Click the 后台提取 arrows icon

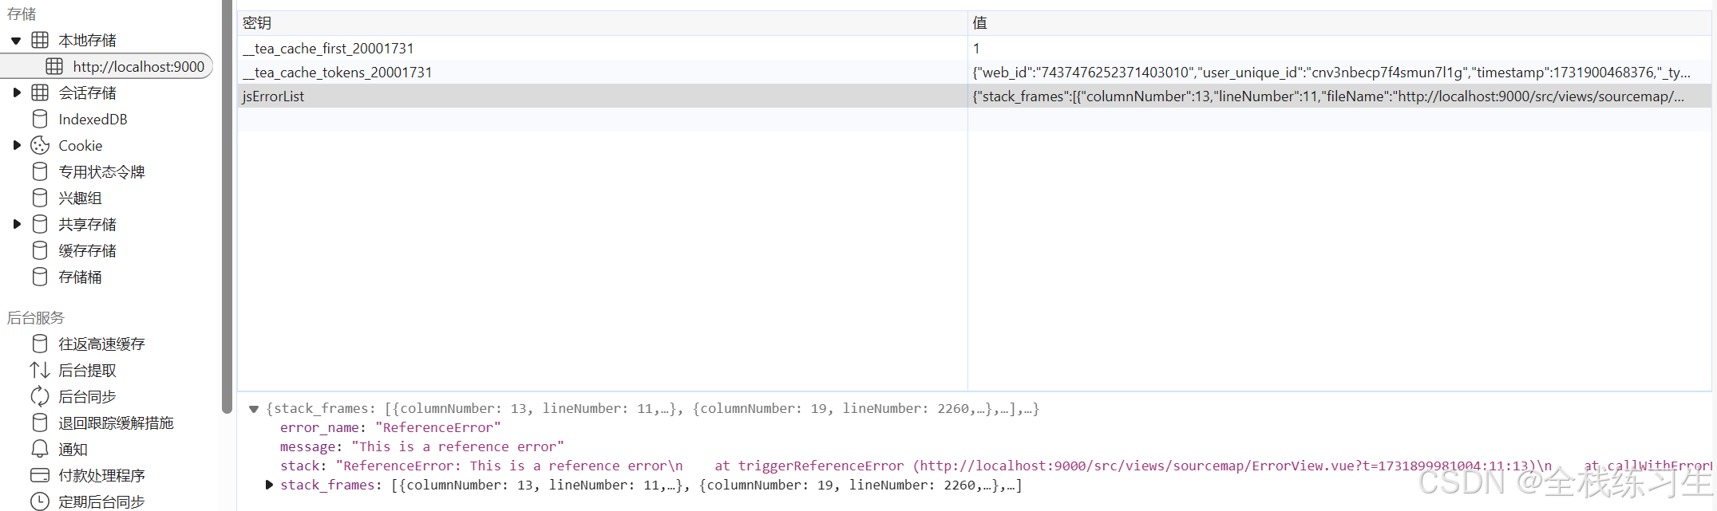[40, 370]
